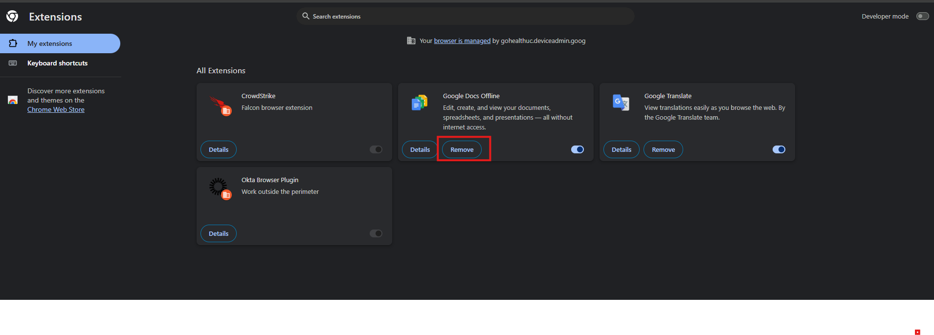Click the 'Developer mode' label
Viewport: 934px width, 335px height.
coord(885,16)
